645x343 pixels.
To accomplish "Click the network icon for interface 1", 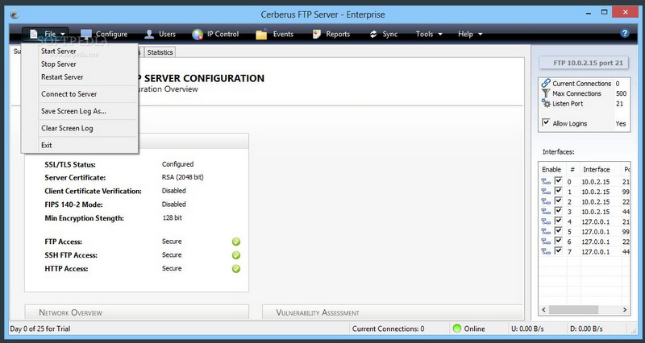I will (546, 192).
